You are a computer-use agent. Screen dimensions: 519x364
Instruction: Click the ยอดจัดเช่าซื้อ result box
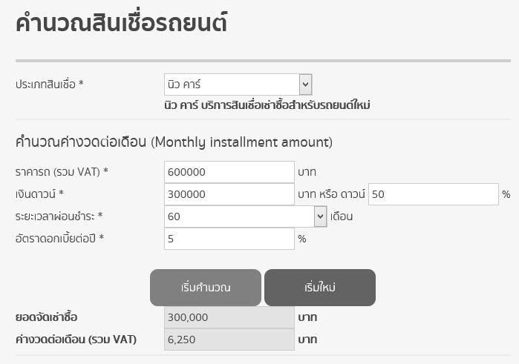tap(229, 317)
